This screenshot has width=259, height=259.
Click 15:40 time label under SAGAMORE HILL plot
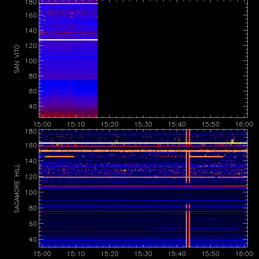point(177,254)
